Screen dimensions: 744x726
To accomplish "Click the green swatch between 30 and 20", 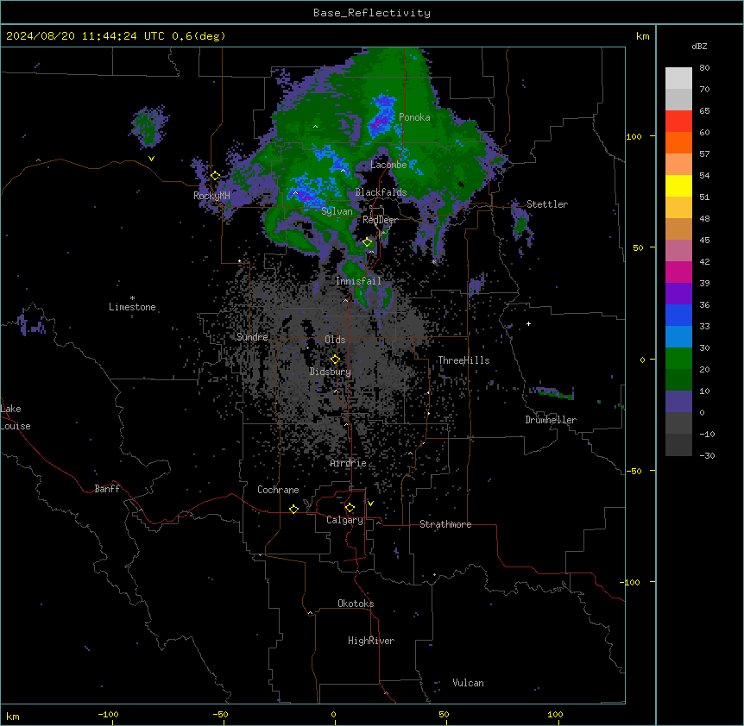I will (678, 359).
